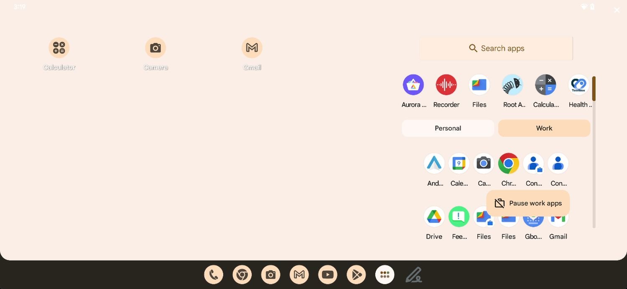The image size is (627, 289).
Task: Open Play Store from the taskbar
Action: click(x=356, y=275)
